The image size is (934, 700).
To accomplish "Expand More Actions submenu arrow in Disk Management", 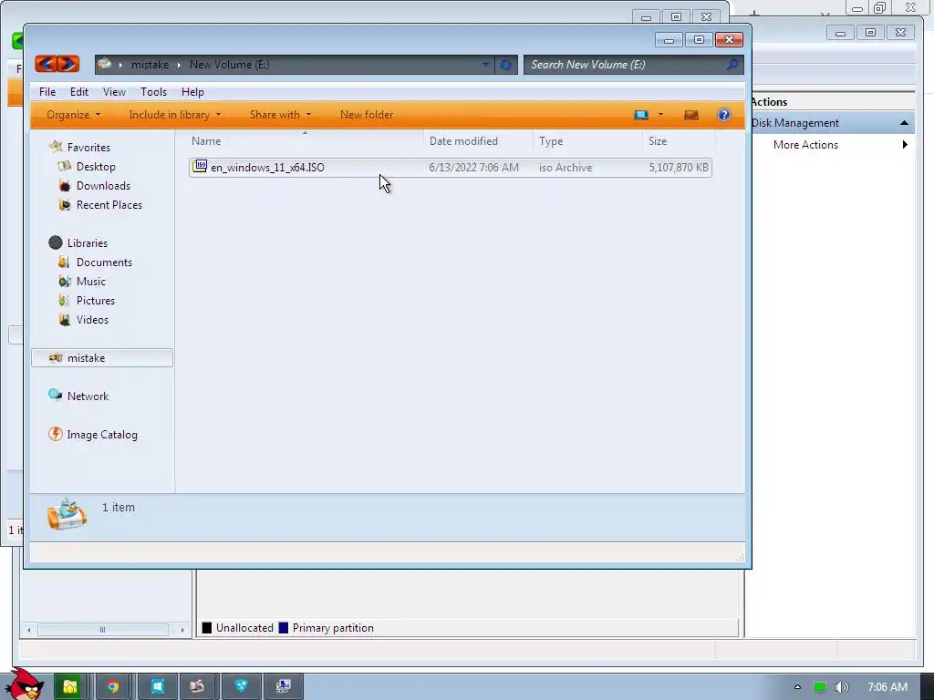I will click(905, 145).
